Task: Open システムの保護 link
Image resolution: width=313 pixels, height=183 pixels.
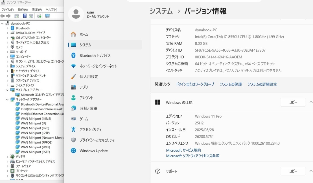Action: (x=231, y=84)
